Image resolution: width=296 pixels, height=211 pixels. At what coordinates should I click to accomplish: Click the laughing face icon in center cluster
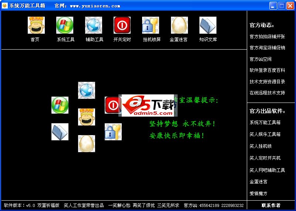pos(87,117)
